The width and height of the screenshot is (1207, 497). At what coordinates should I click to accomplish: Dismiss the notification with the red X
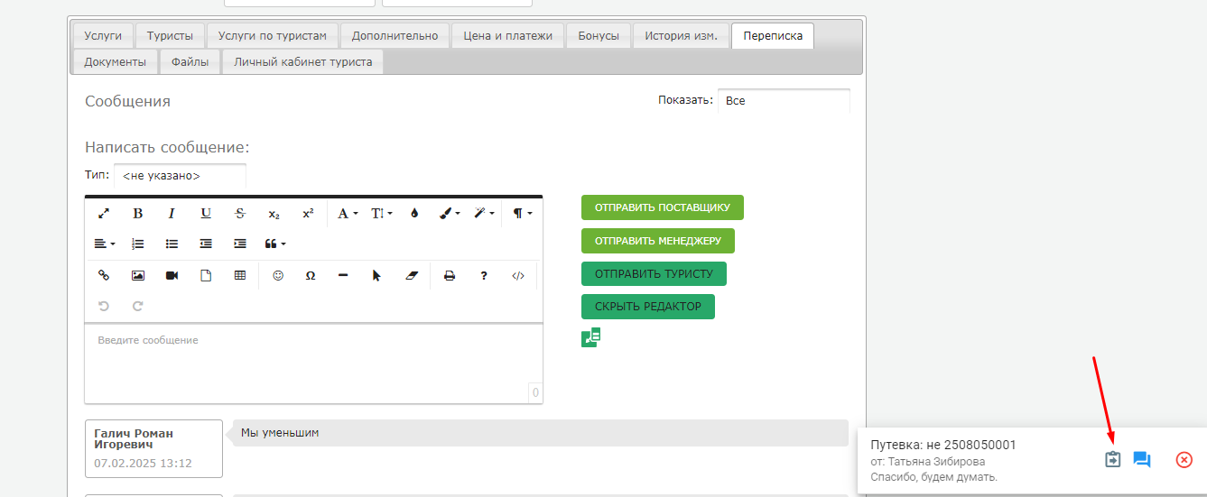point(1184,460)
